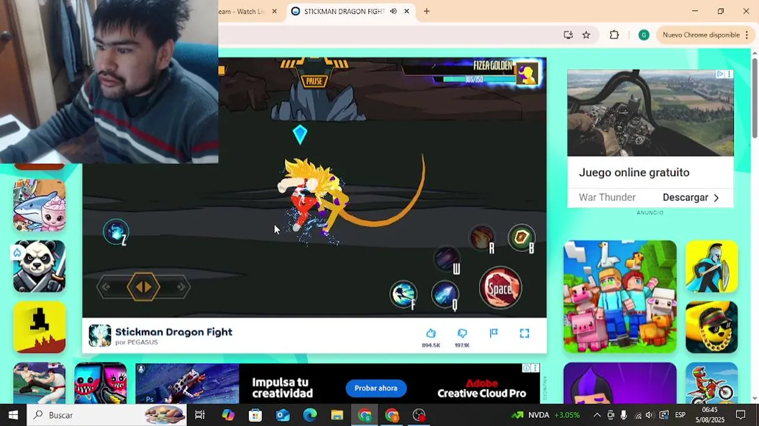
Task: Click the move-left arrow on movement pad
Action: (106, 287)
